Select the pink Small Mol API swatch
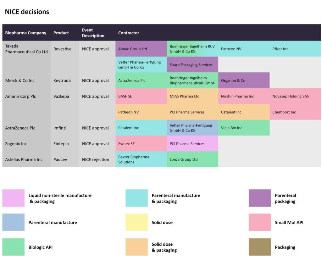This screenshot has width=322, height=256. pos(259,222)
